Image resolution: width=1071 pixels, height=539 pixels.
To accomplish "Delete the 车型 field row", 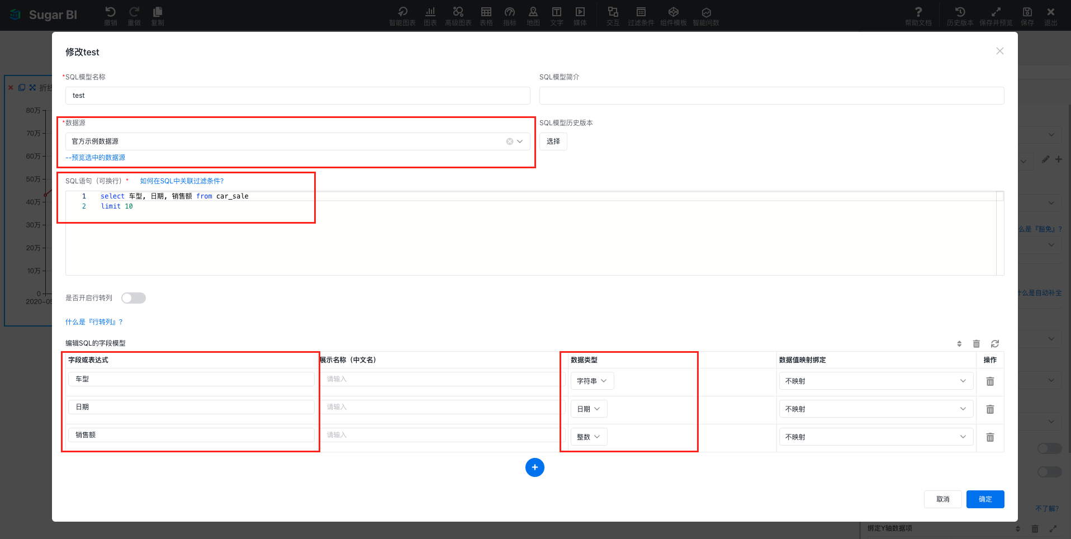I will tap(990, 381).
